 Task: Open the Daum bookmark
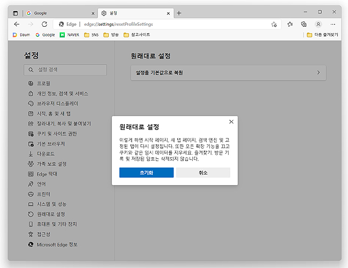(x=21, y=35)
